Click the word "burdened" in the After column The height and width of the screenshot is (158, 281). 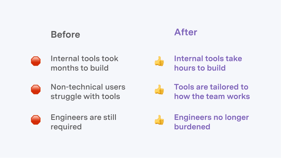coord(192,127)
